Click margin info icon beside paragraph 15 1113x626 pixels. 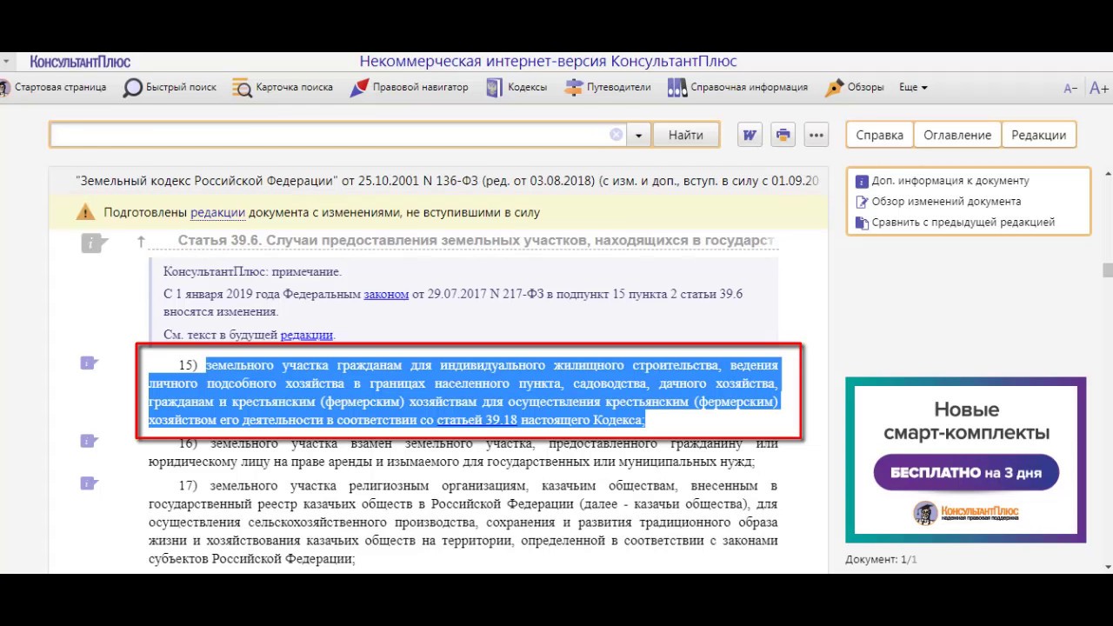pyautogui.click(x=90, y=363)
